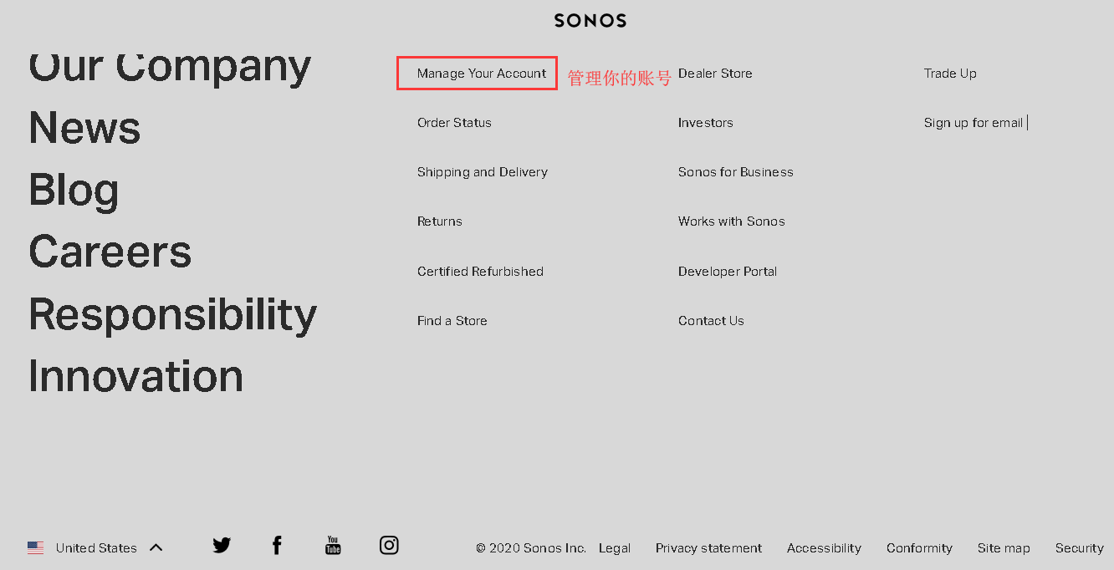Open the Careers page
The height and width of the screenshot is (570, 1114).
coord(110,252)
